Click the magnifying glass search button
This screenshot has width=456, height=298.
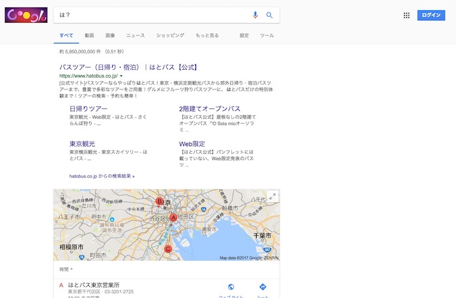tap(269, 15)
